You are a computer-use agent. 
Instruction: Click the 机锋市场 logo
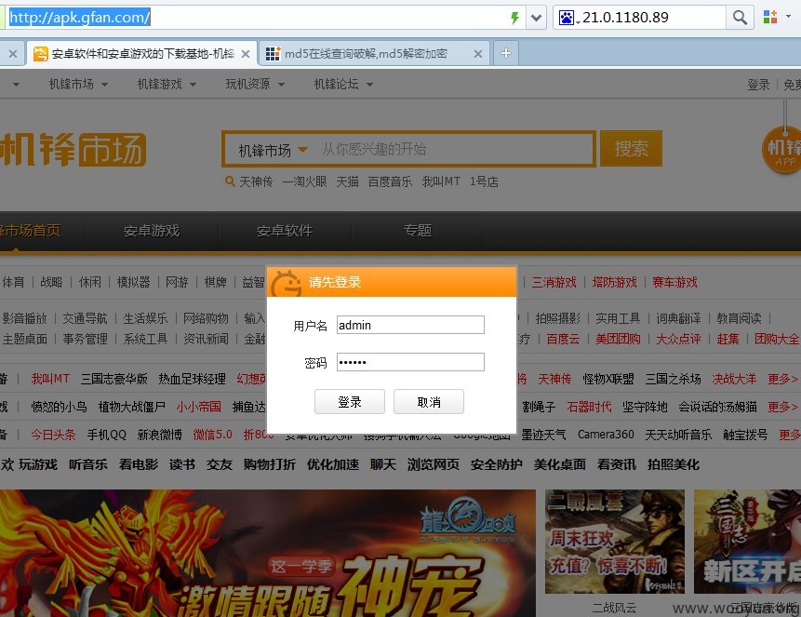coord(73,149)
